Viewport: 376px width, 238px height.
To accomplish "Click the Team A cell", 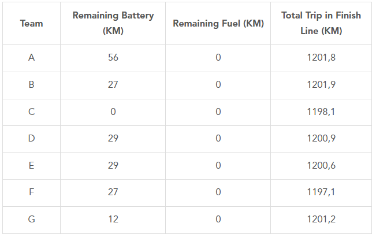I will [31, 58].
